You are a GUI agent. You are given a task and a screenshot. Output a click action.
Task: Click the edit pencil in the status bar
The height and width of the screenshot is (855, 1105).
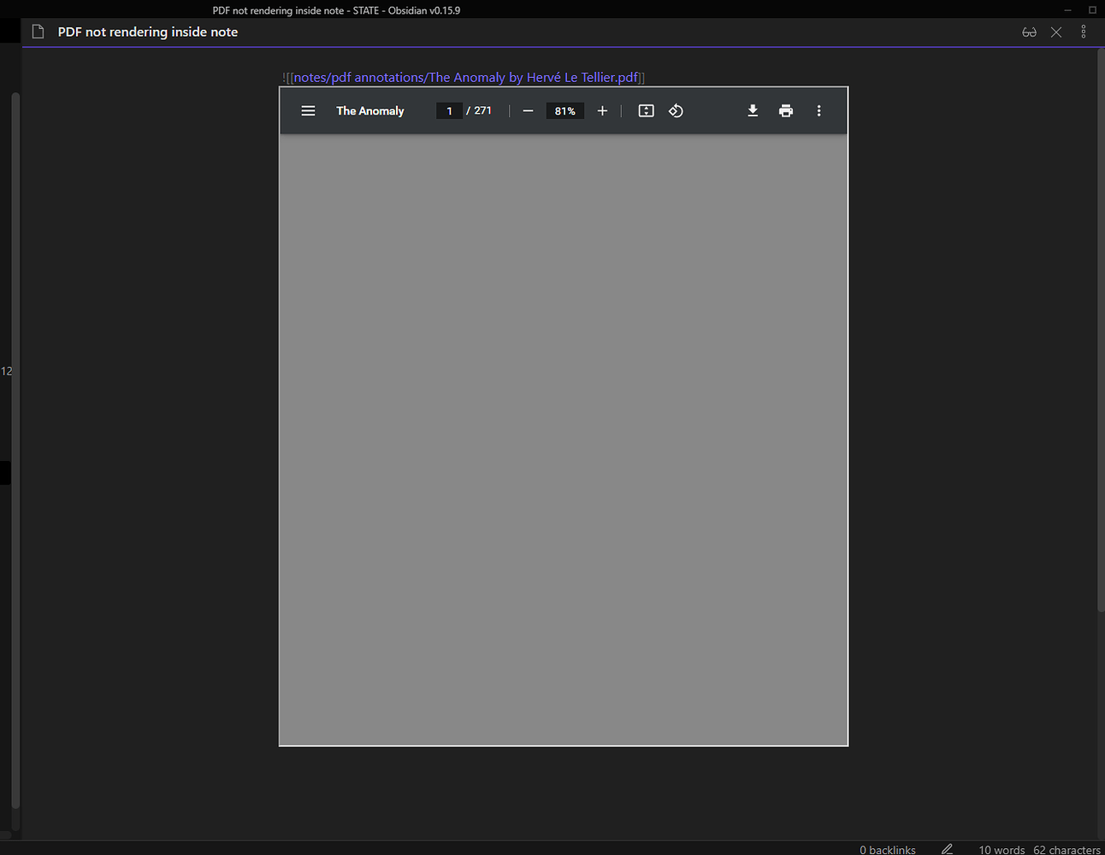(x=947, y=849)
